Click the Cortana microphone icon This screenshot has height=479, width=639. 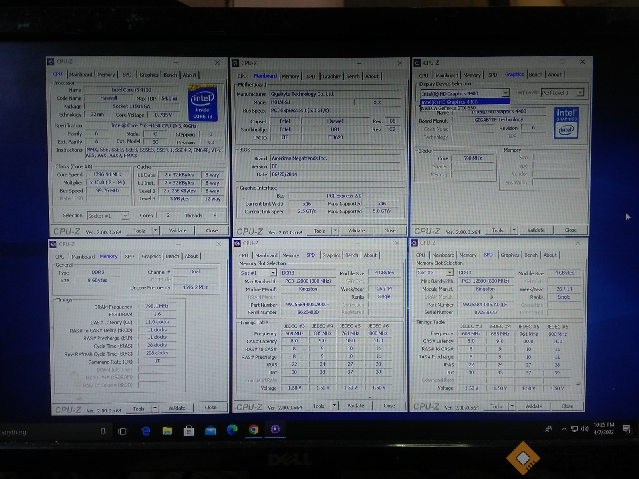(x=103, y=431)
